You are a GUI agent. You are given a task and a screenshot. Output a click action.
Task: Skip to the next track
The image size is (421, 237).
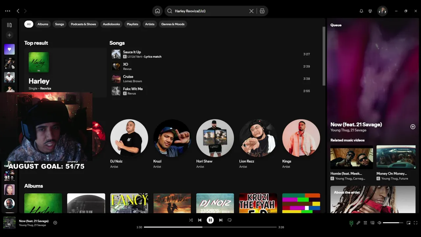coord(221,220)
